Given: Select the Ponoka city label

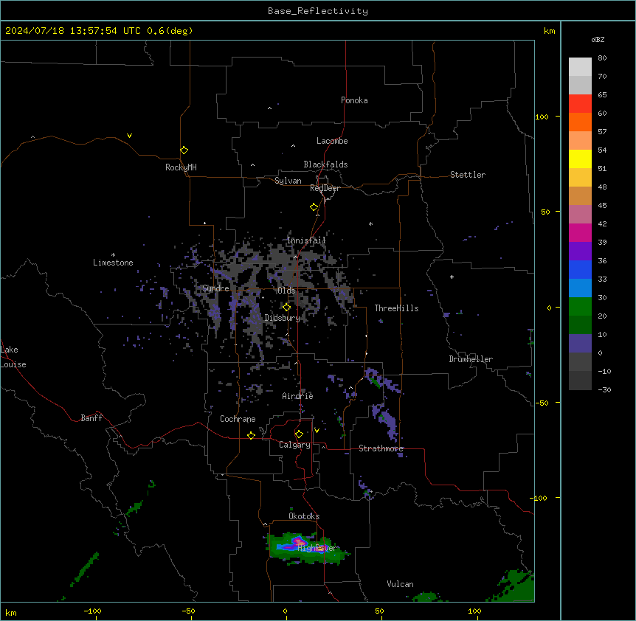Looking at the screenshot, I should click(354, 100).
